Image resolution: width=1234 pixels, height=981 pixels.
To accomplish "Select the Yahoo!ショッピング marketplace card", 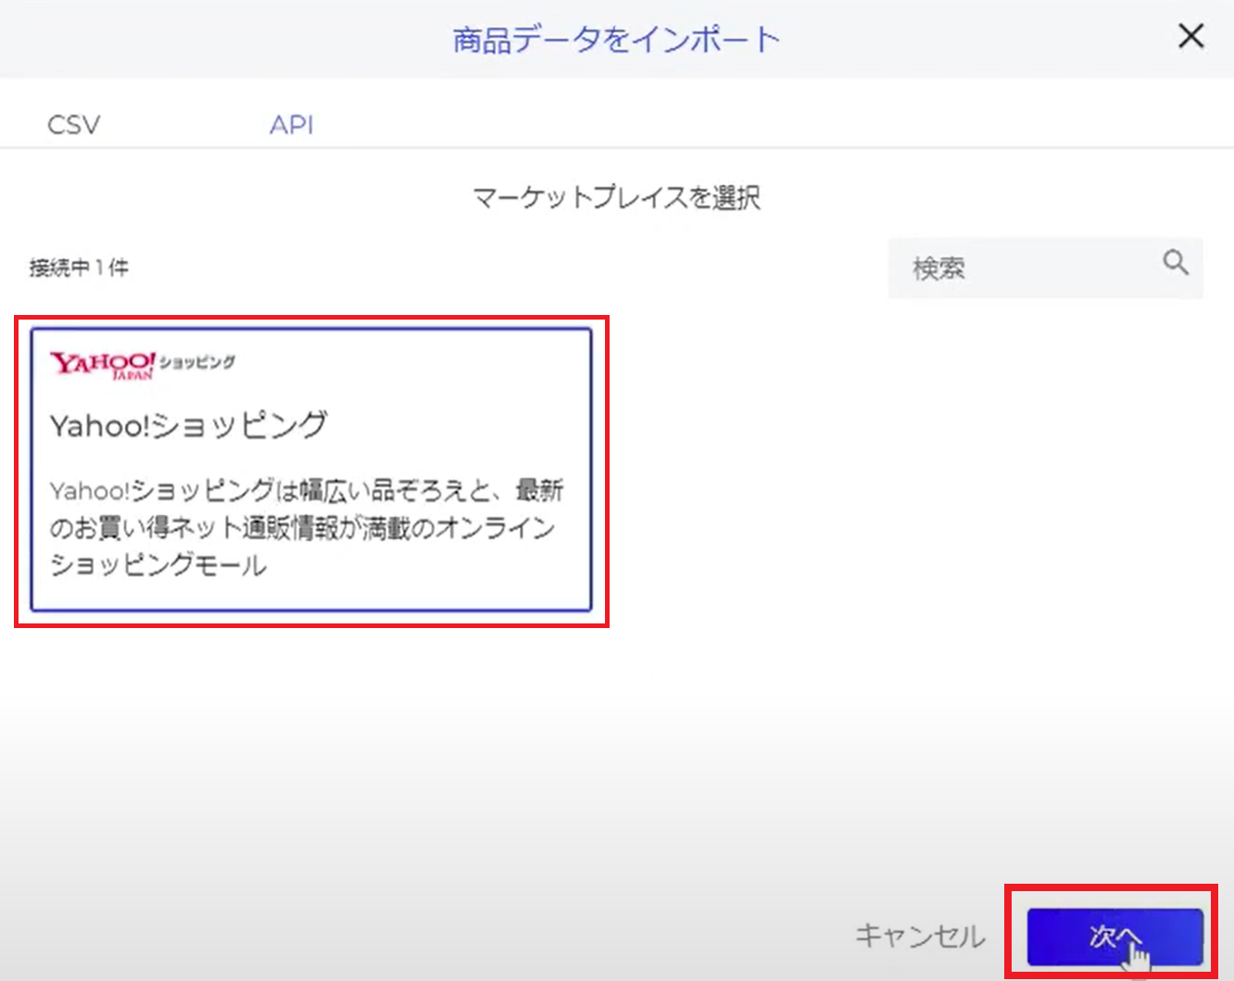I will click(x=311, y=470).
